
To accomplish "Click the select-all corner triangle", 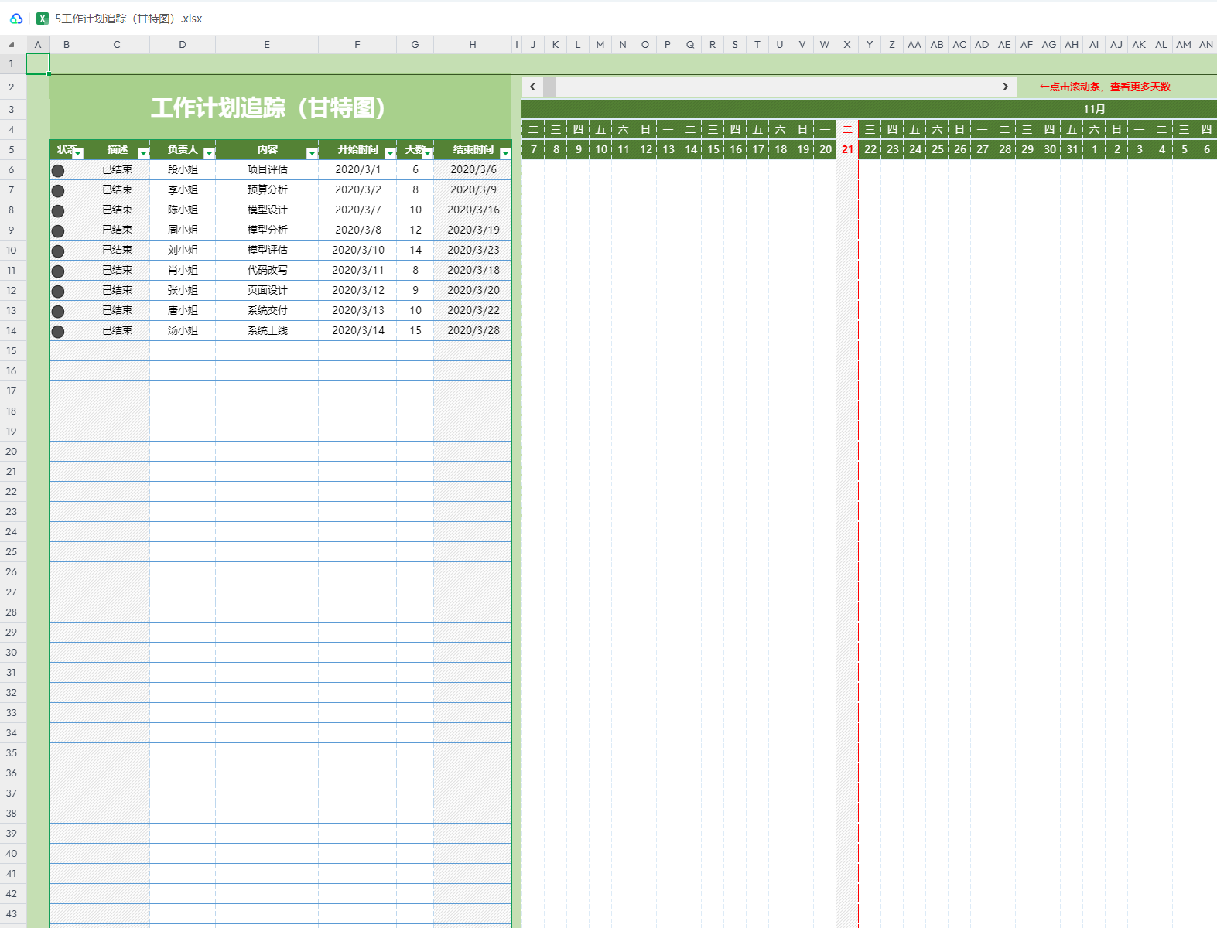I will pos(12,45).
